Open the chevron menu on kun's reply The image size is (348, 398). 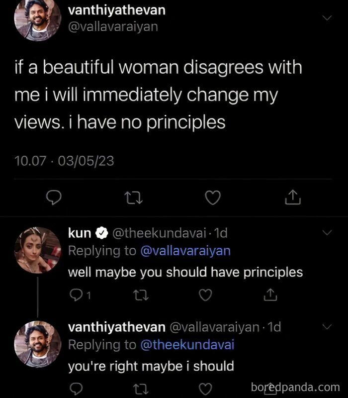coord(327,231)
